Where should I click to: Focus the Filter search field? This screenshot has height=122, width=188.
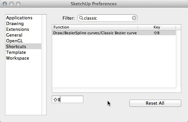pos(107,18)
